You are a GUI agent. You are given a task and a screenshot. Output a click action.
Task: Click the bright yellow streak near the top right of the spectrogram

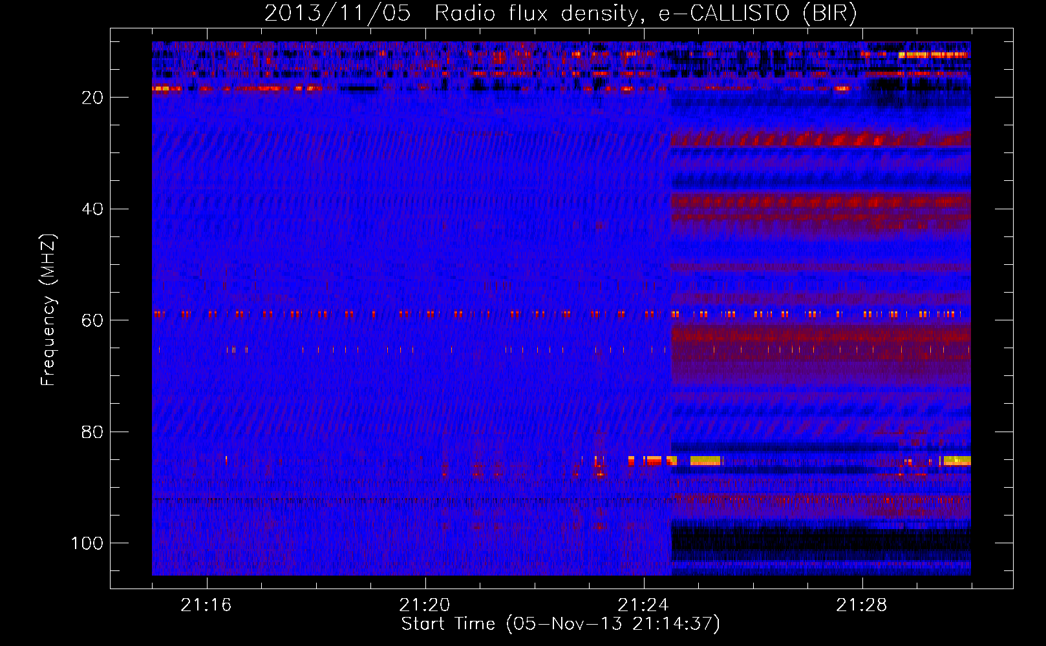933,55
